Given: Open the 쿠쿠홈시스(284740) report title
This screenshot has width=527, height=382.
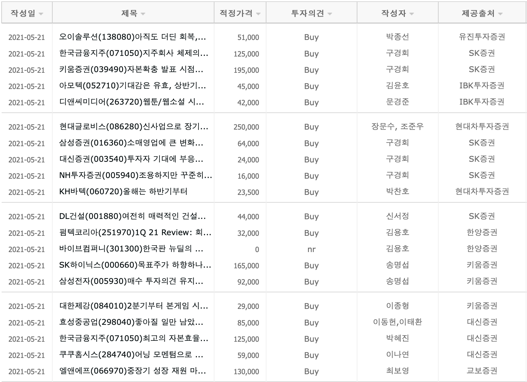Looking at the screenshot, I should coord(131,355).
